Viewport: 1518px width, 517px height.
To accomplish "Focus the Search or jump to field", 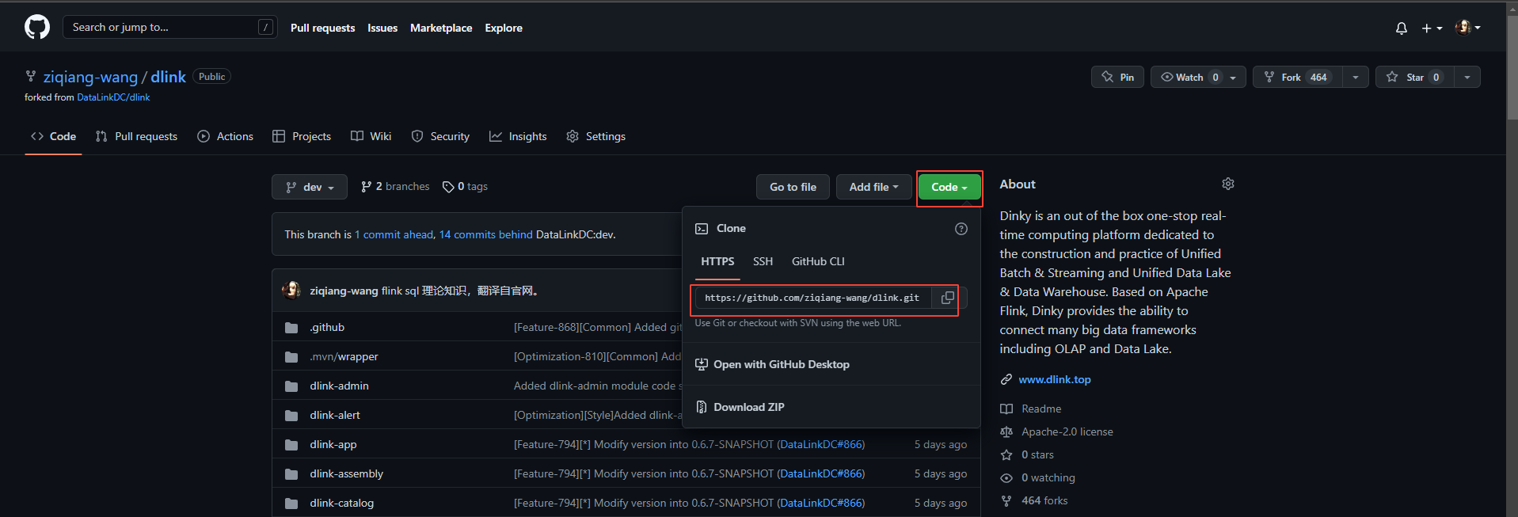I will click(x=170, y=27).
